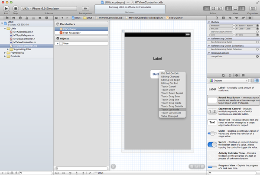The width and height of the screenshot is (260, 175).
Task: Choose Did End On Exit event
Action: (172, 73)
